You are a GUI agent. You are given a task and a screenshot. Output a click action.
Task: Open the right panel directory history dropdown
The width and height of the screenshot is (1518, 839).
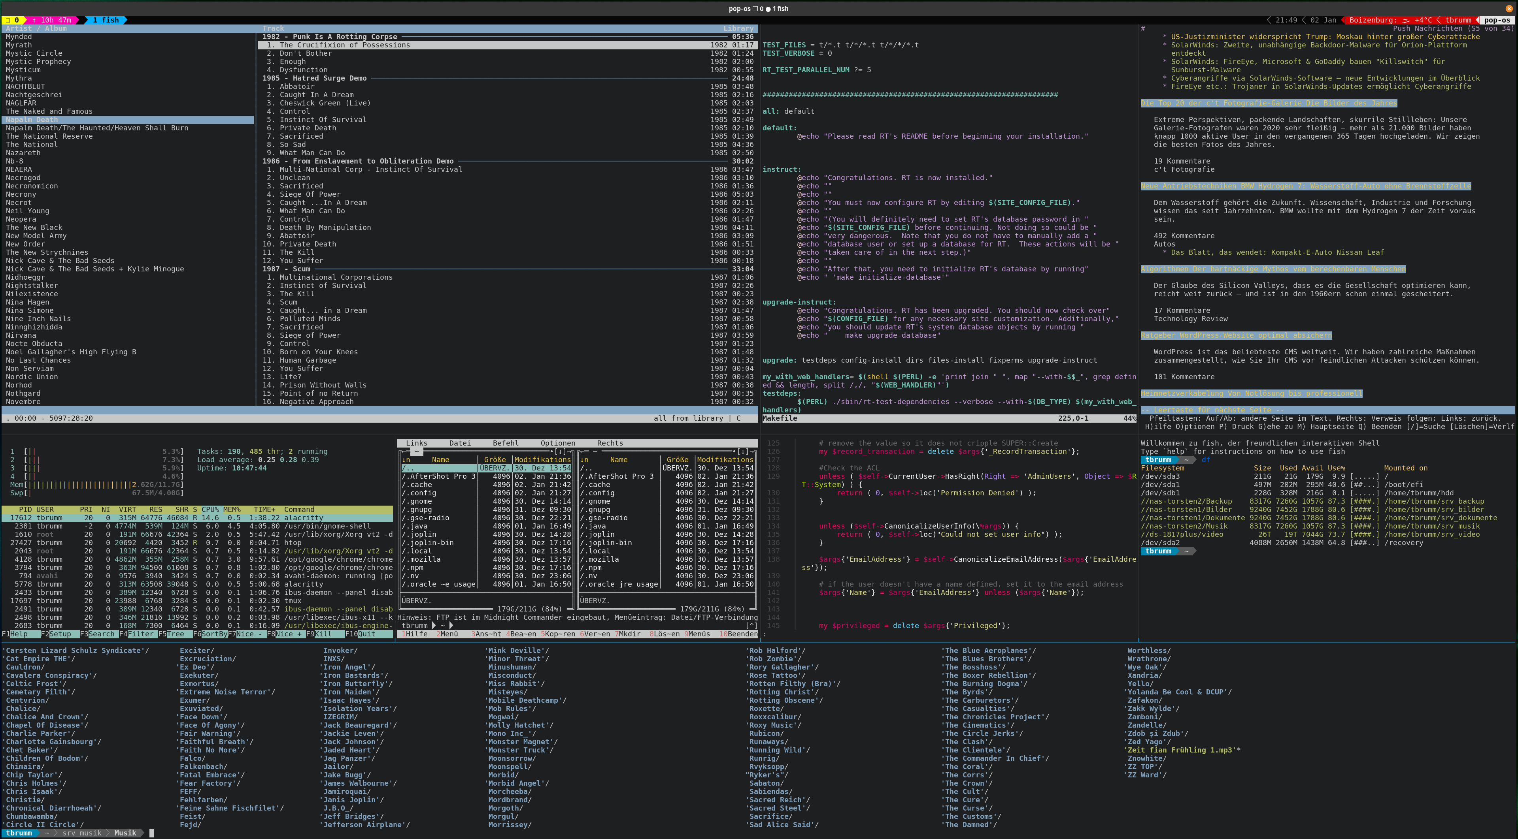pyautogui.click(x=743, y=451)
